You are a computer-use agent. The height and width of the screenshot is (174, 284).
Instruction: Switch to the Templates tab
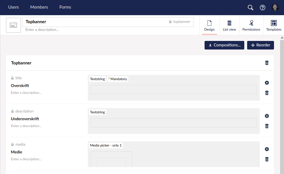pos(274,25)
